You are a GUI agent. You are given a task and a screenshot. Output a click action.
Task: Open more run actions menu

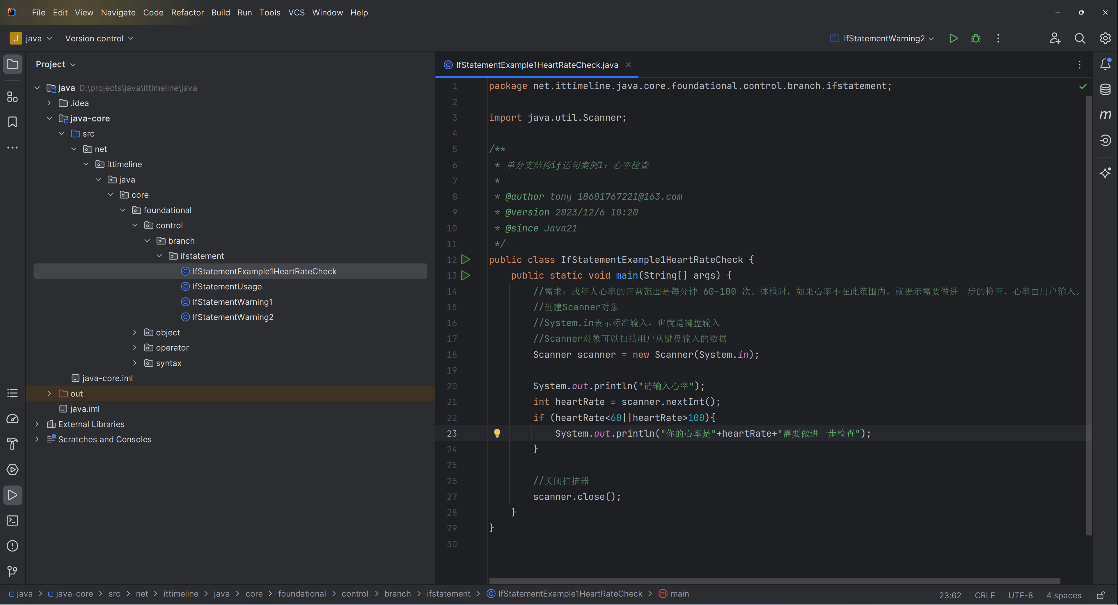coord(998,38)
